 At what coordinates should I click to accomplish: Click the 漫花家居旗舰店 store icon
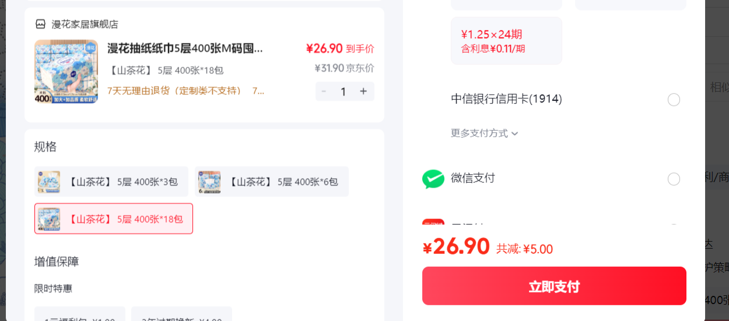pos(40,25)
